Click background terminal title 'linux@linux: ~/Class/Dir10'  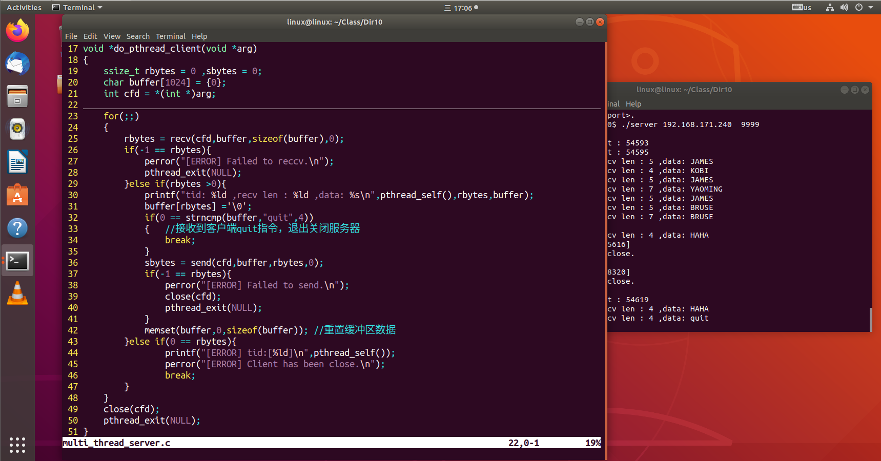tap(684, 90)
